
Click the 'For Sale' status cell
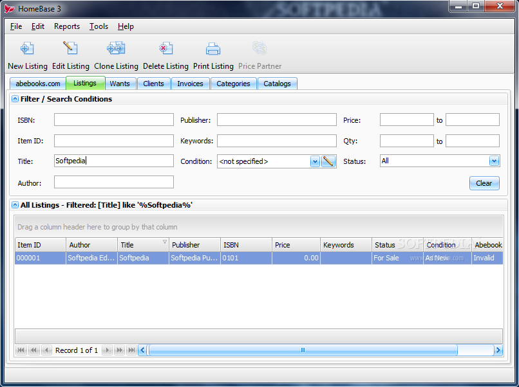397,258
